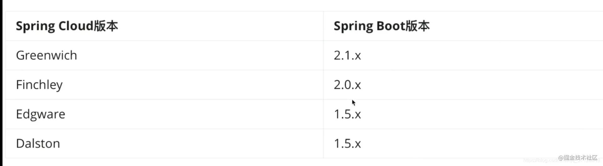Image resolution: width=603 pixels, height=166 pixels.
Task: Select the 2.1.x Spring Boot value
Action: click(347, 56)
